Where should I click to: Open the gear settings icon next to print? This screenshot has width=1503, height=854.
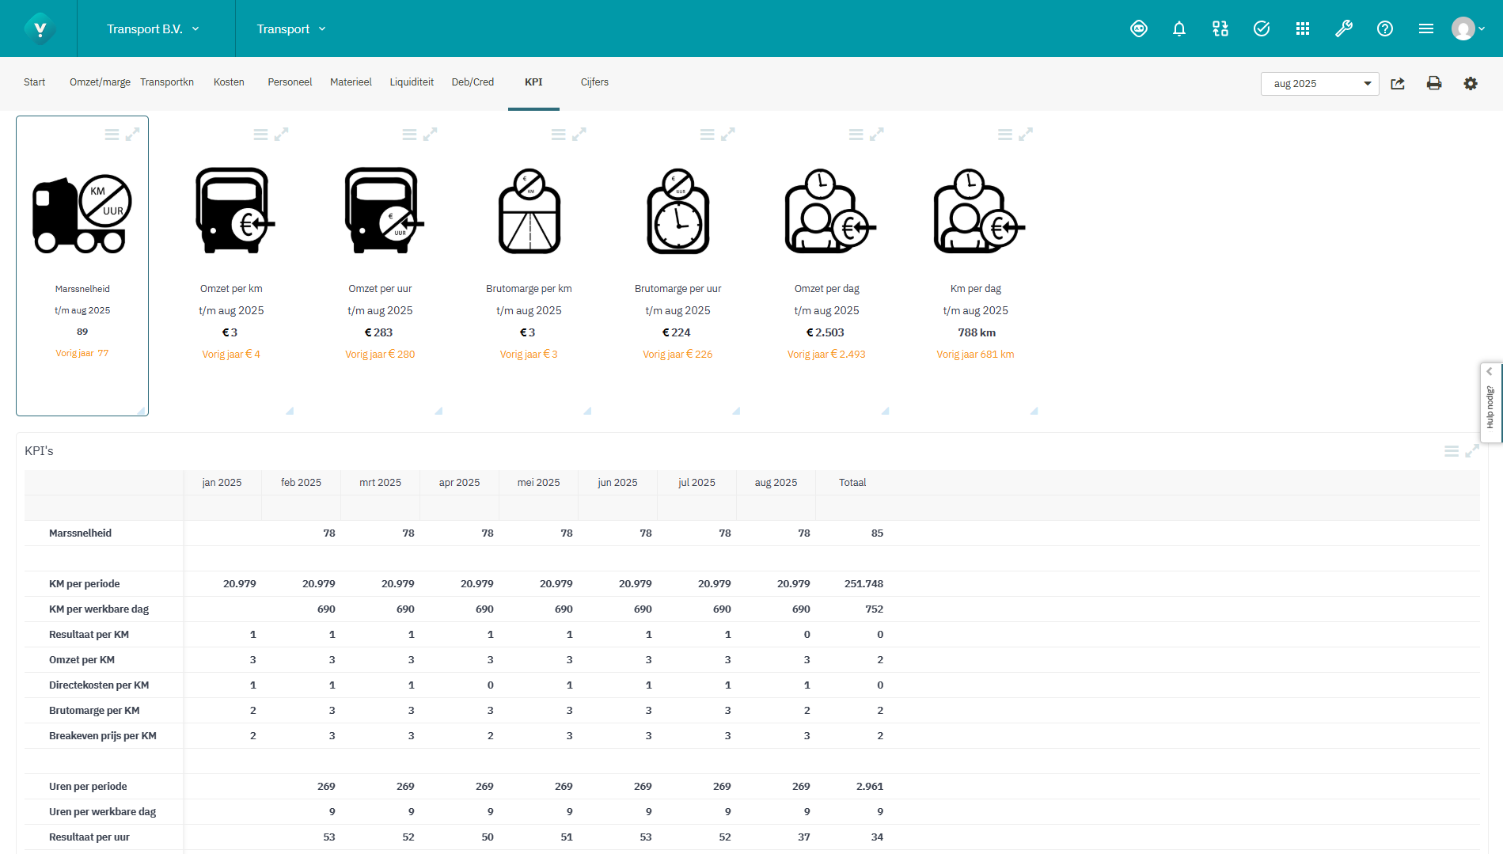tap(1471, 83)
